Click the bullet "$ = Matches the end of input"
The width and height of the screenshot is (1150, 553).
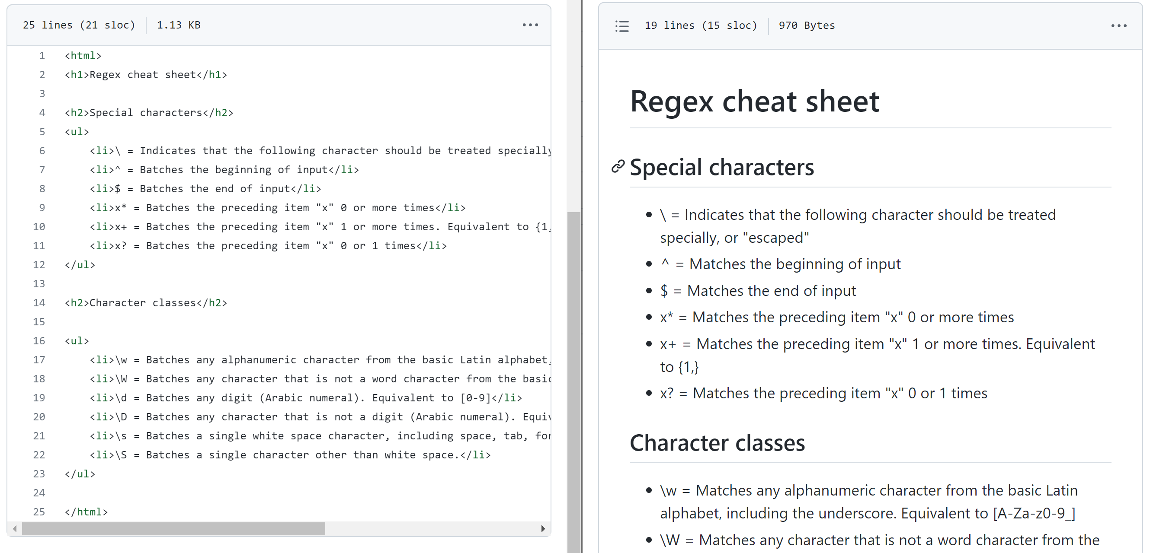coord(758,290)
